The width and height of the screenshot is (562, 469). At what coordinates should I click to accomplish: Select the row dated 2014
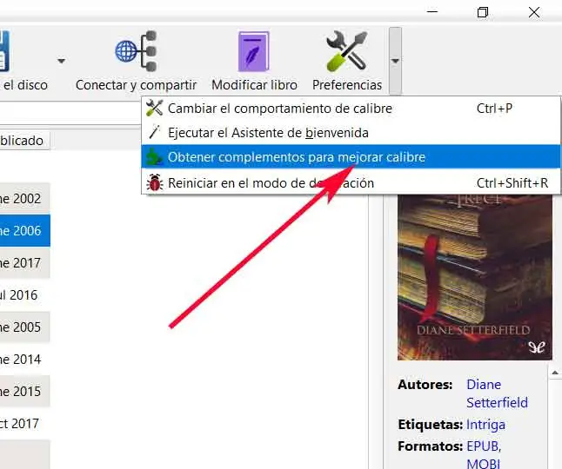click(x=24, y=359)
